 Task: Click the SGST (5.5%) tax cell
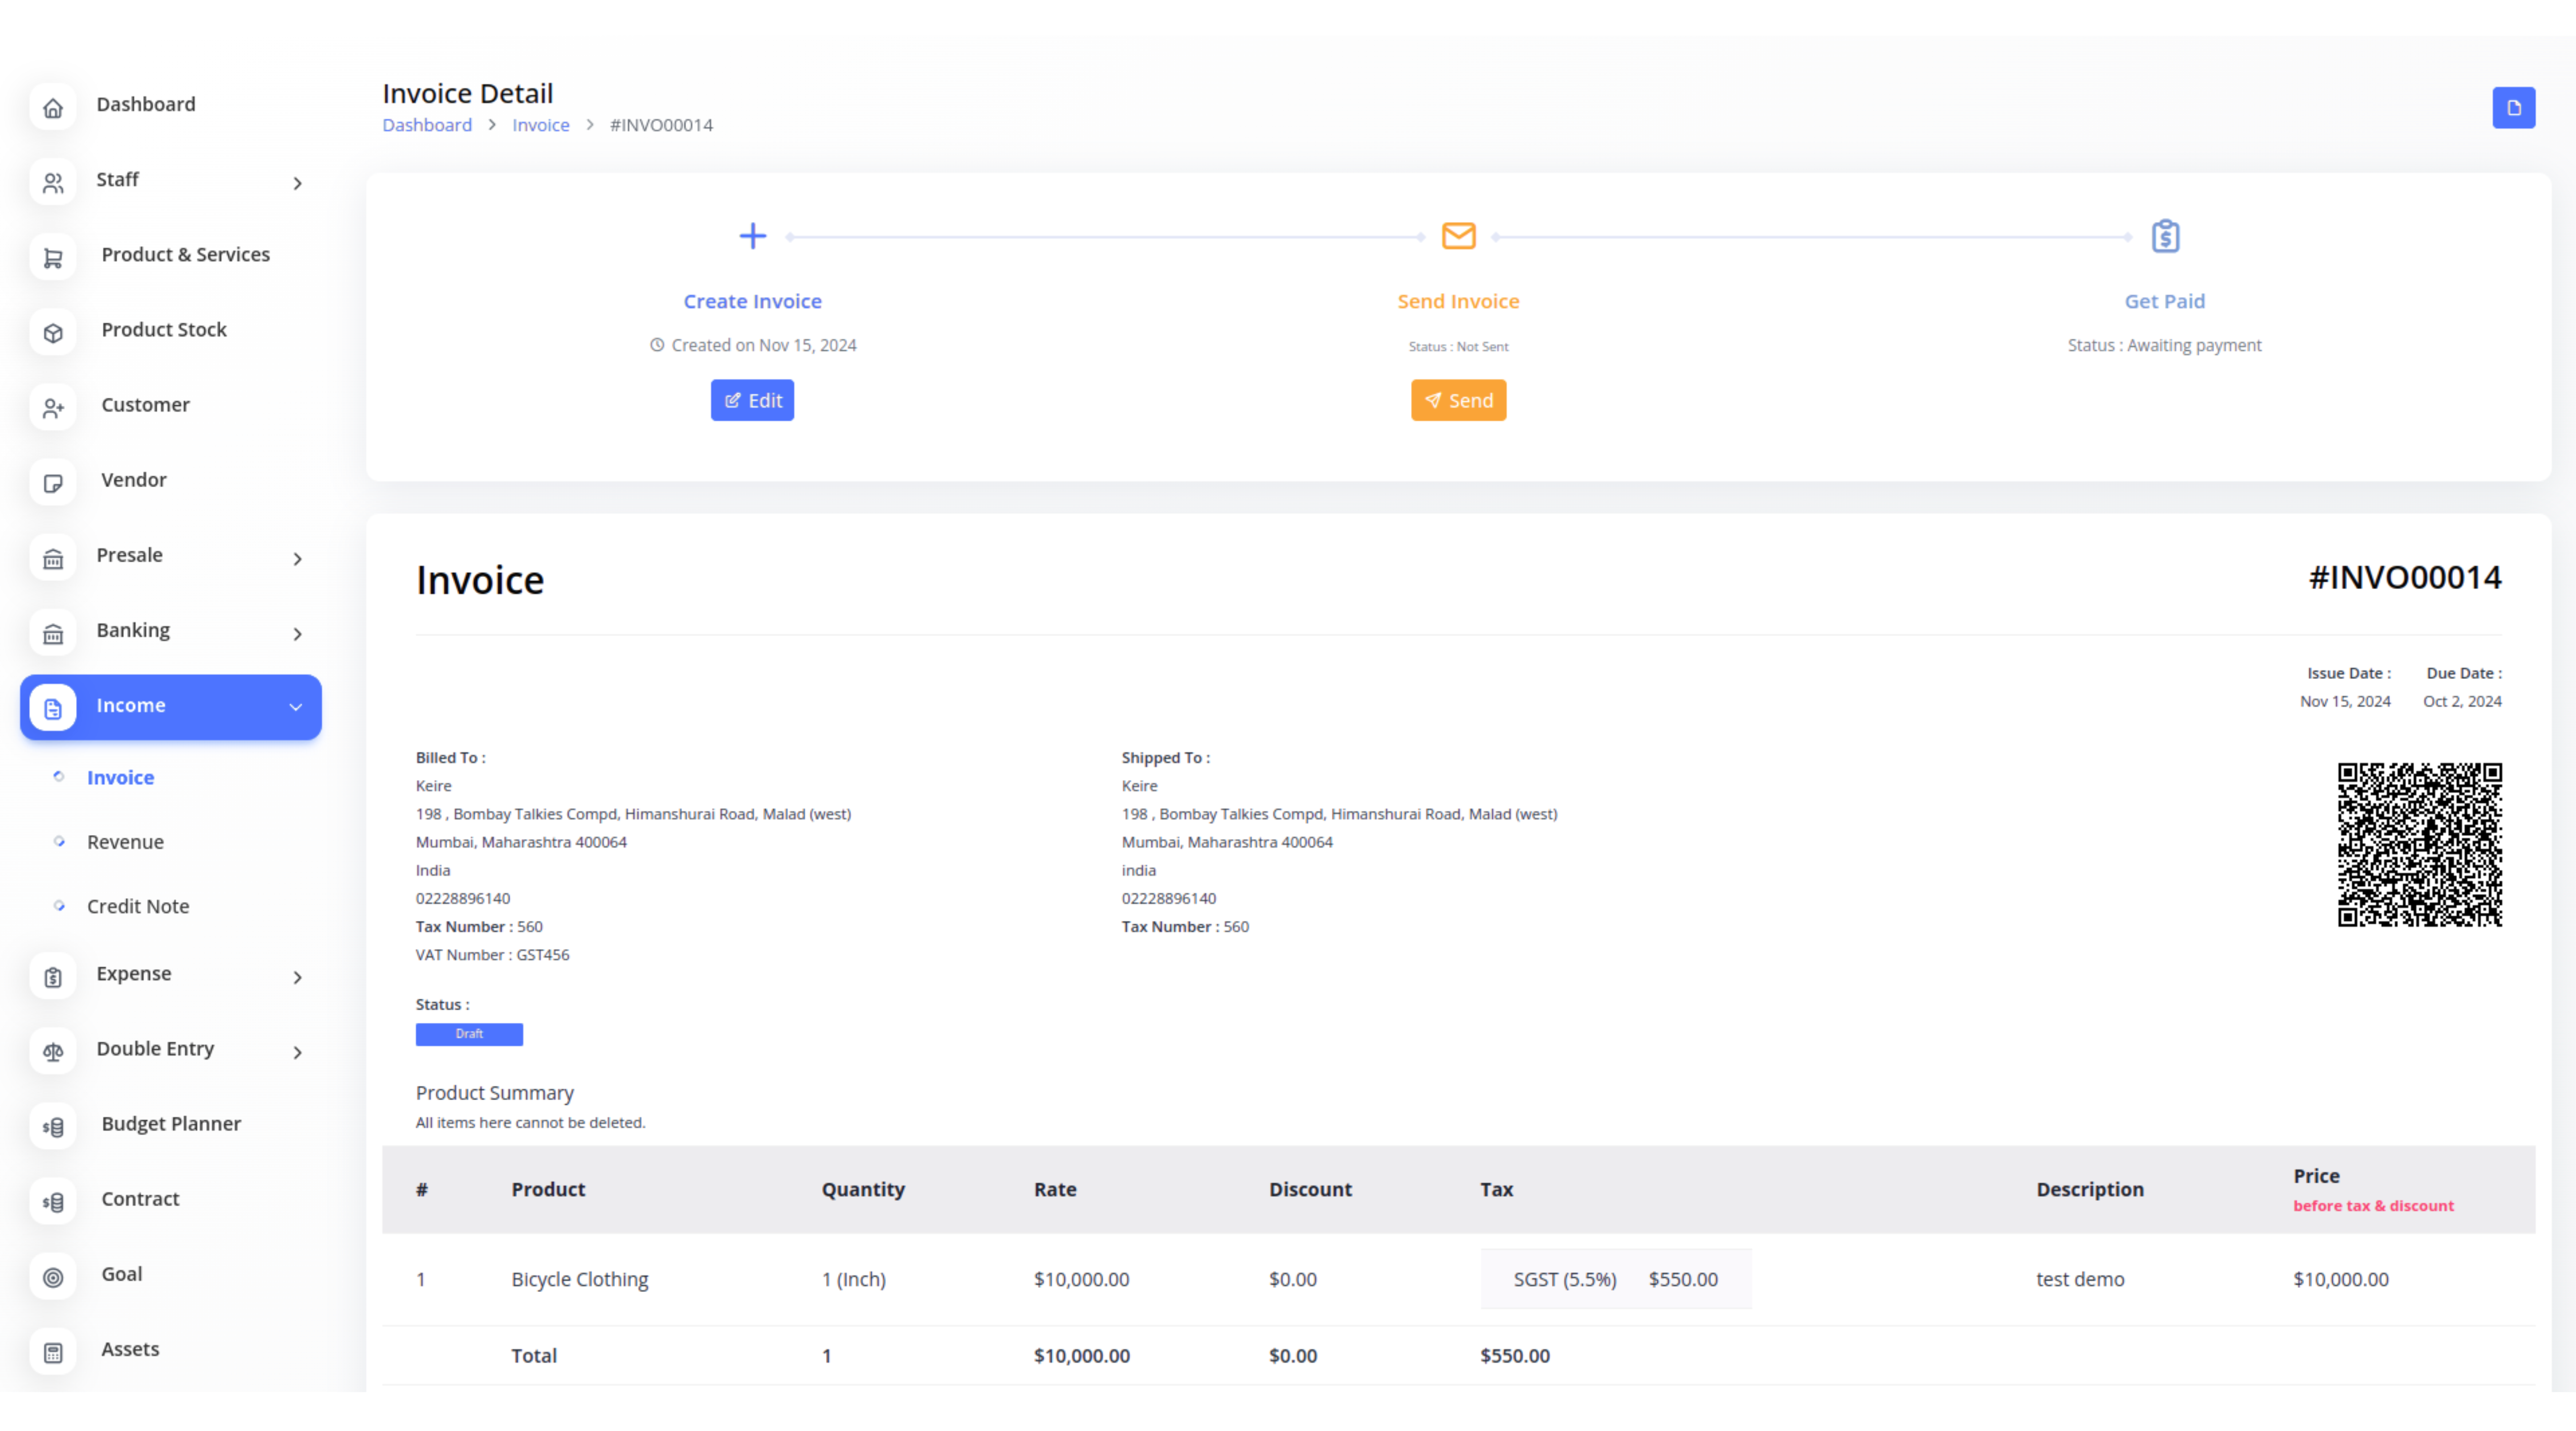(x=1565, y=1279)
